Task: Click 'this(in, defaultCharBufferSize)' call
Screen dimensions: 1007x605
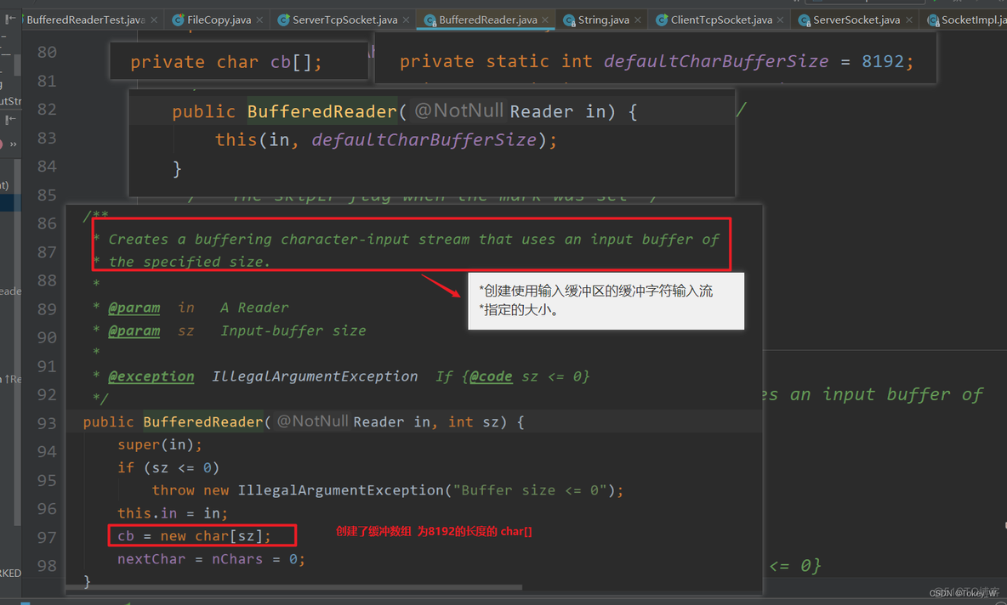Action: (x=380, y=140)
